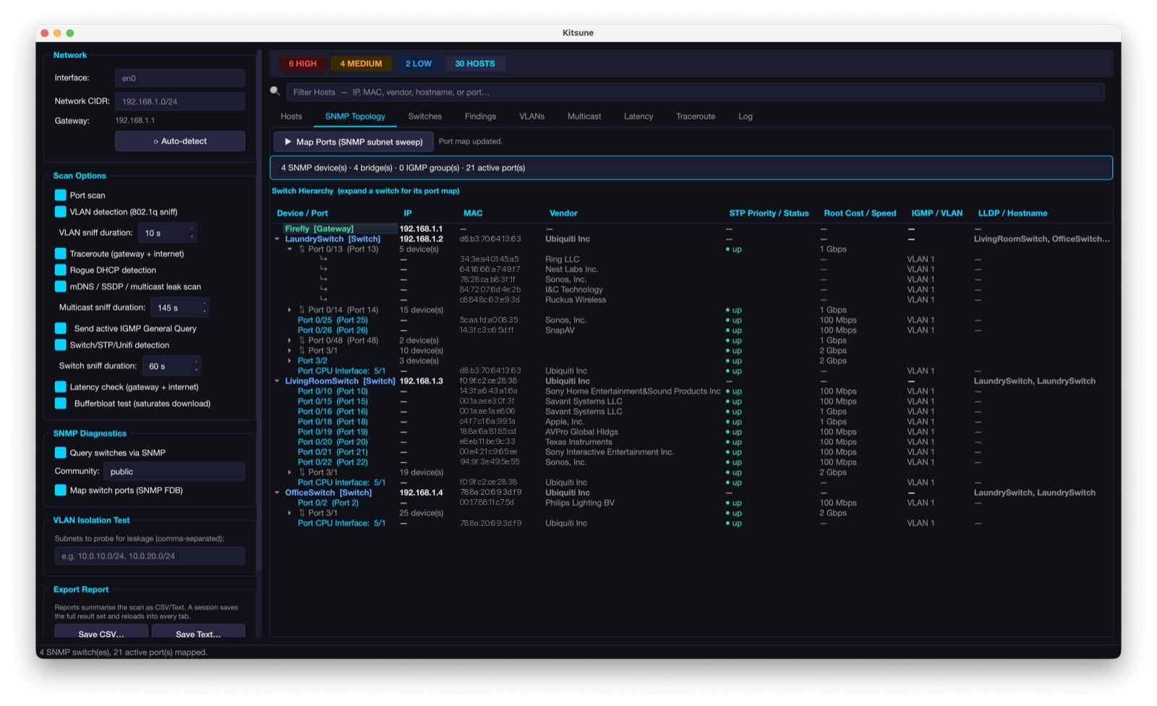The image size is (1157, 706).
Task: Click the Auto-detect button
Action: pyautogui.click(x=180, y=141)
